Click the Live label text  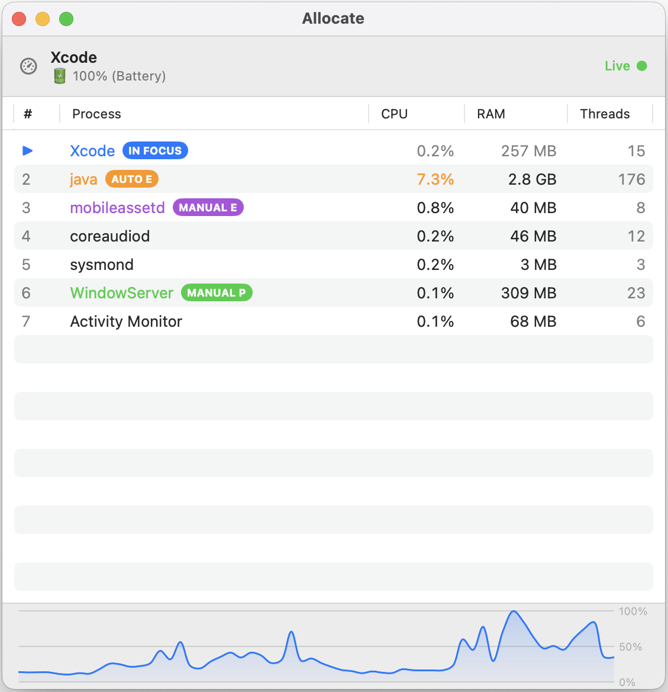tap(617, 66)
